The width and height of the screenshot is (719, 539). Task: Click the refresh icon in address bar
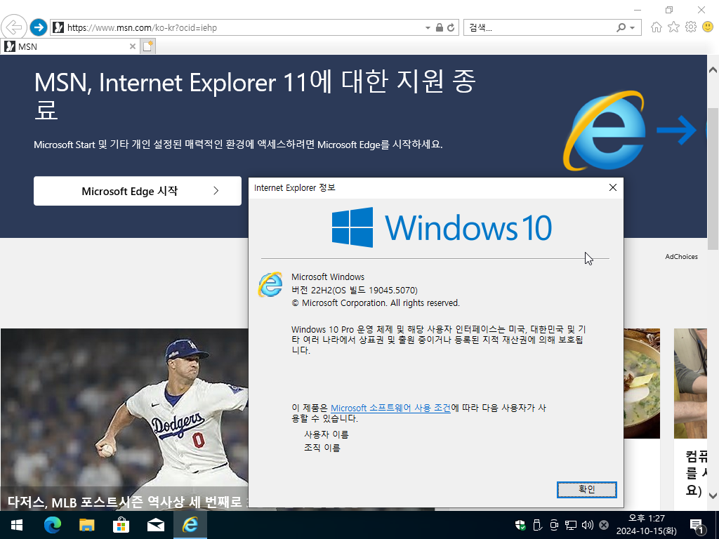tap(451, 27)
